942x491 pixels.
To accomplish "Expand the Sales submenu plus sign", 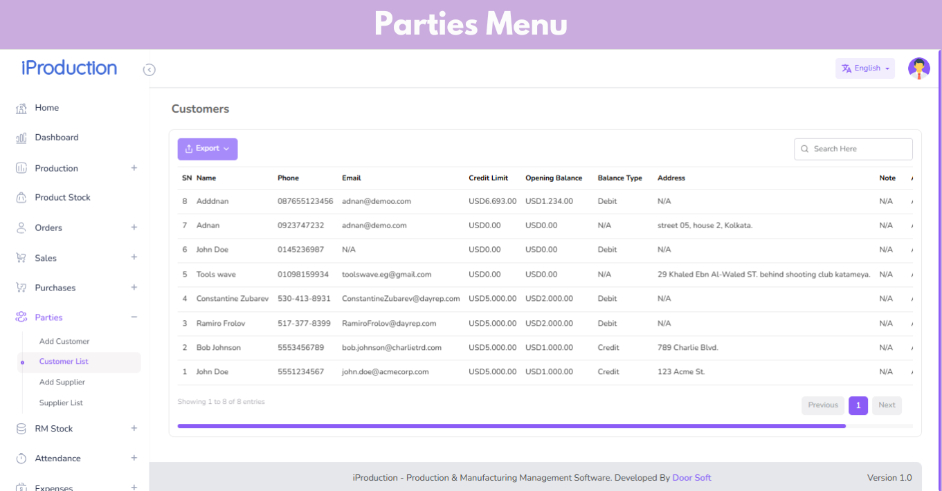I will coord(134,257).
